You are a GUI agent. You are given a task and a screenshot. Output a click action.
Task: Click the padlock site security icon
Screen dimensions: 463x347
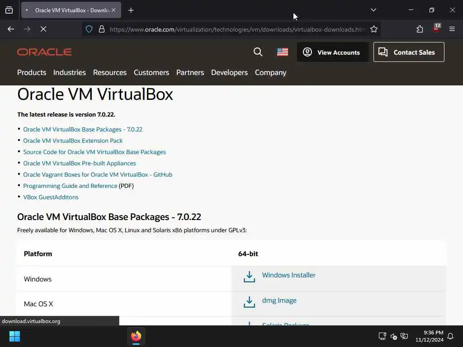tap(102, 29)
